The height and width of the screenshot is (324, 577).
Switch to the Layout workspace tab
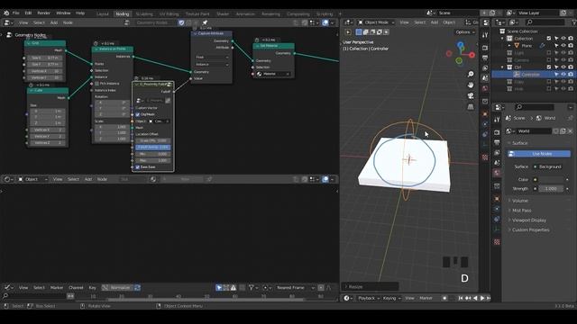(x=103, y=14)
